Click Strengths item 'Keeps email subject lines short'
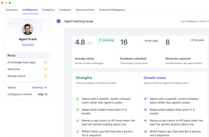The width and height of the screenshot is (209, 137). click(x=104, y=112)
